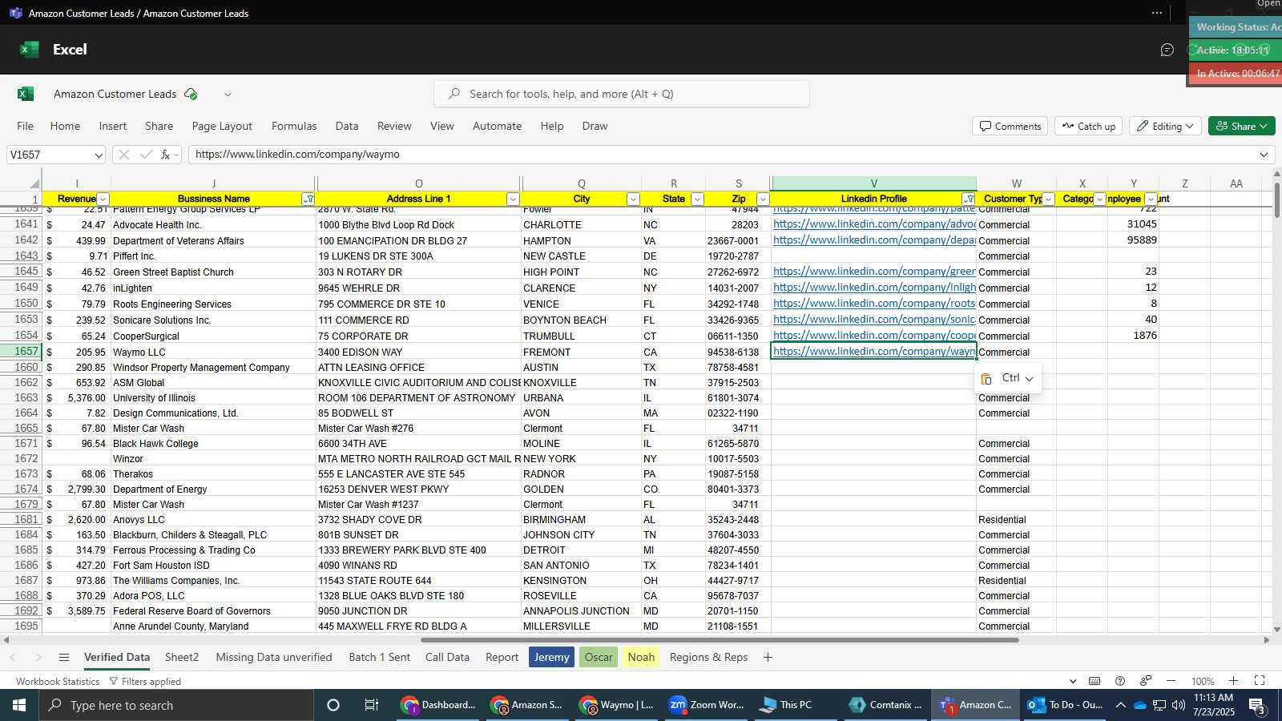The height and width of the screenshot is (721, 1282).
Task: Open the Draw ribbon tab
Action: (x=595, y=126)
